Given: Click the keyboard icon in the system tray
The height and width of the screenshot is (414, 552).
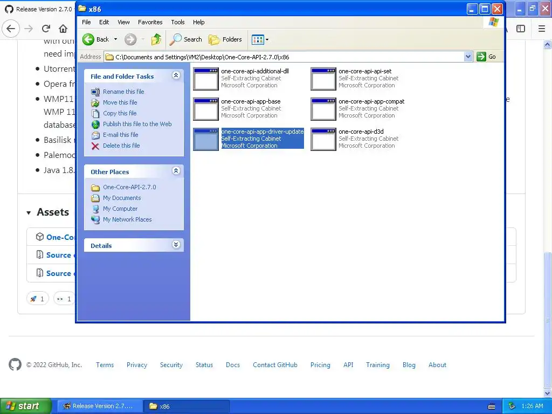Looking at the screenshot, I should (x=492, y=406).
